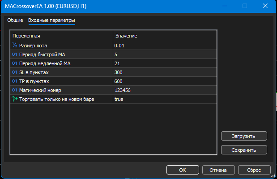Confirm settings with the OK button
This screenshot has height=179, width=277.
click(x=183, y=170)
